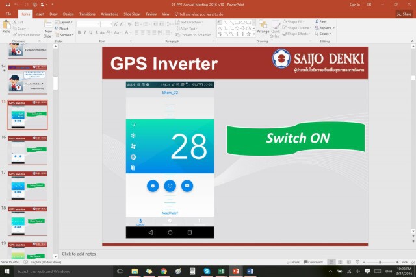
Task: Switch to the Transitions tab
Action: click(87, 14)
